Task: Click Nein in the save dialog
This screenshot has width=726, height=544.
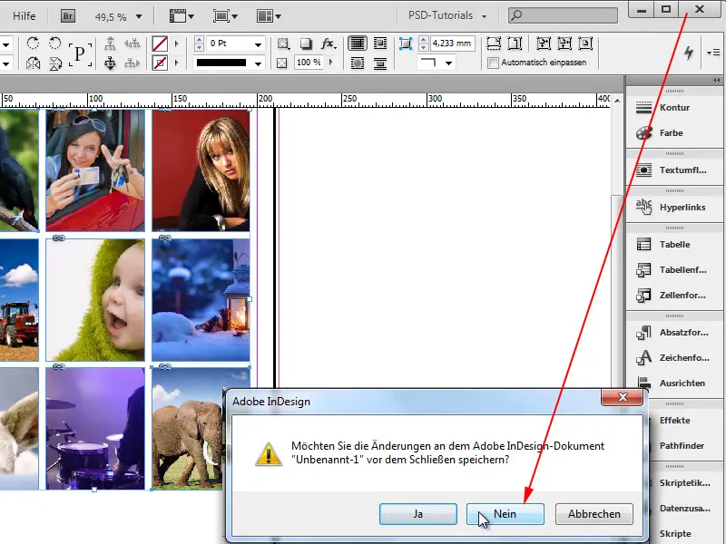Action: pos(505,514)
